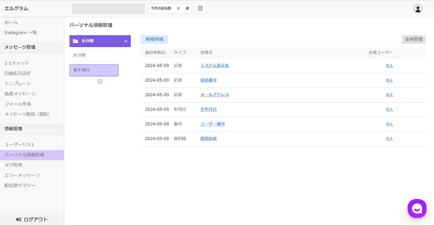Open the メールアドレス link
The image size is (434, 225).
[x=215, y=95]
